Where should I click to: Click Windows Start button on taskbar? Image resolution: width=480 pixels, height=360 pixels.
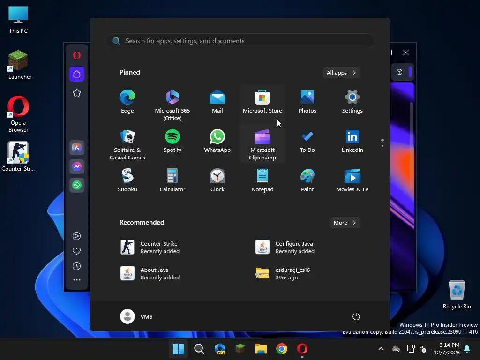(x=178, y=349)
